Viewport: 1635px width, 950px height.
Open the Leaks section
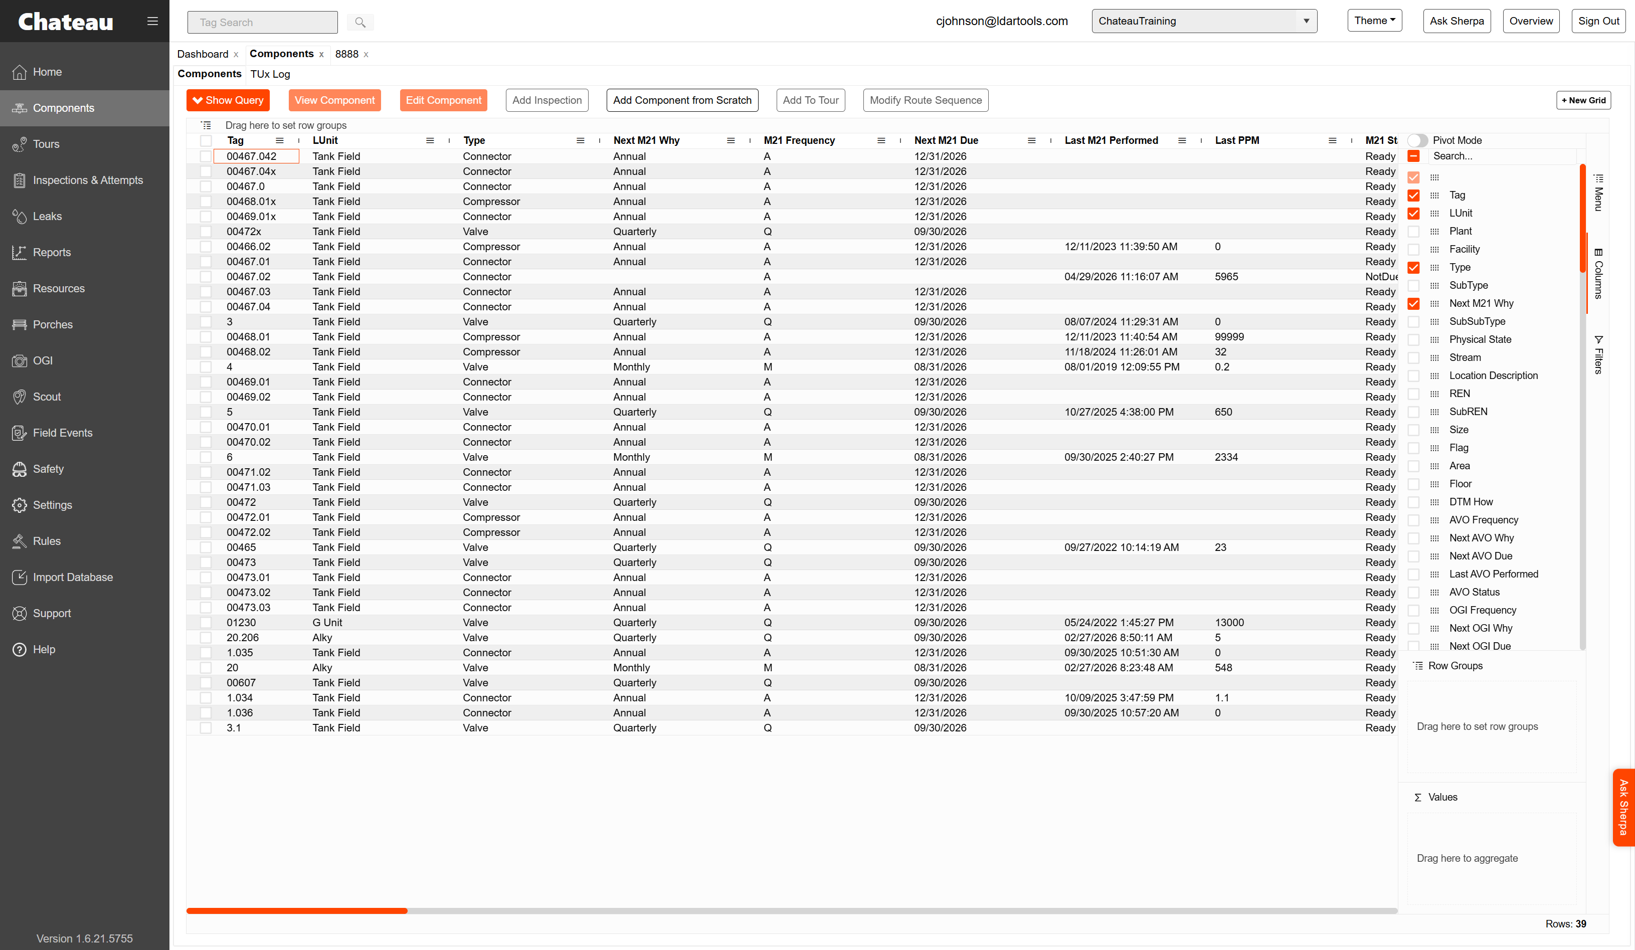pos(84,216)
